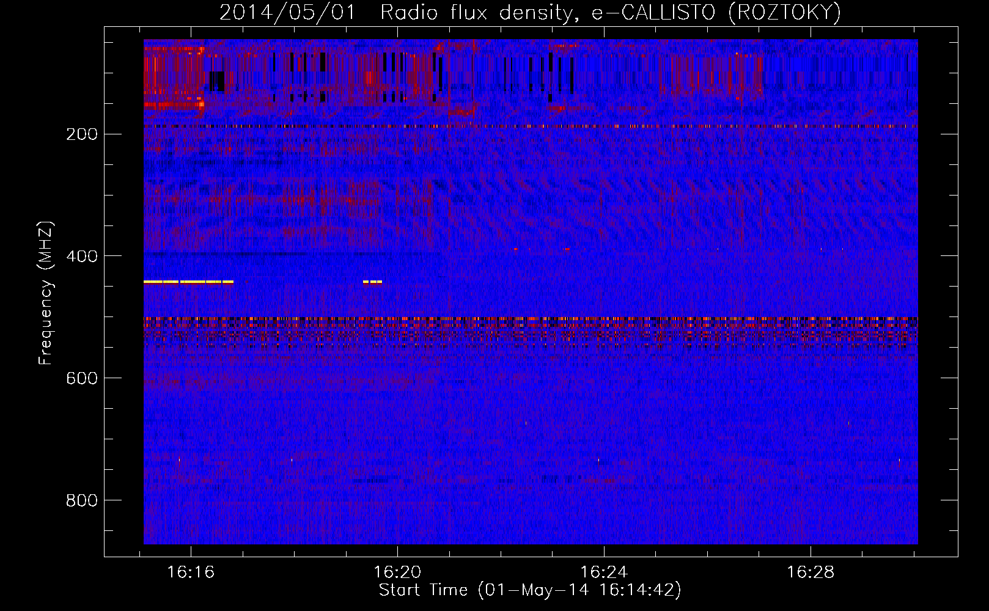989x611 pixels.
Task: Click the plot title mentioning e-CALLISTO (ROZTOKY)
Action: (530, 12)
